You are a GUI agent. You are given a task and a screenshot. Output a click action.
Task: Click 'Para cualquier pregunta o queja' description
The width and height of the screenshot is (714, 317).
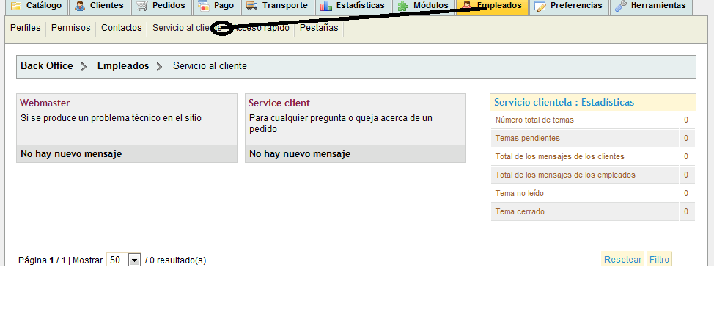341,123
